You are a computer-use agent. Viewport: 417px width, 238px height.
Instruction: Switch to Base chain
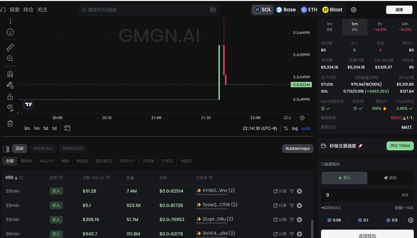[286, 10]
